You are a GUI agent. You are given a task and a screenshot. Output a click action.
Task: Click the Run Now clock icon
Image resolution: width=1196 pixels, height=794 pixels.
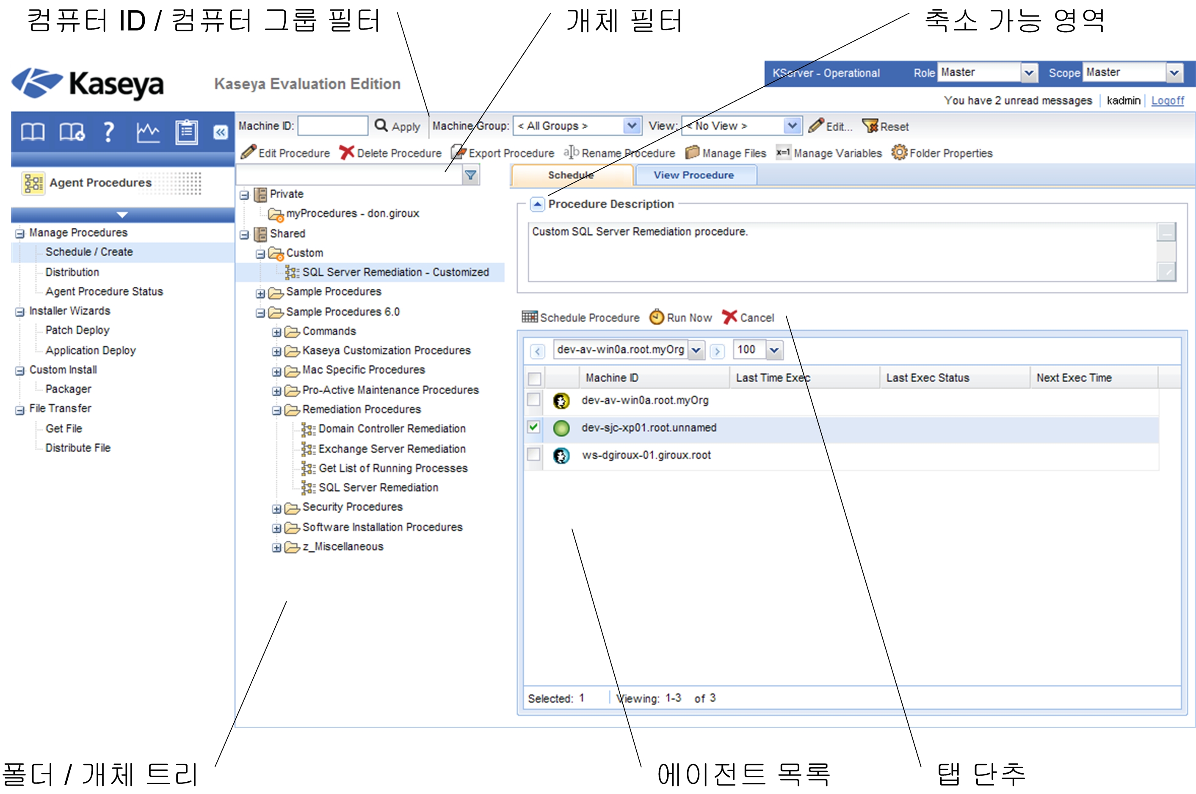(x=657, y=317)
